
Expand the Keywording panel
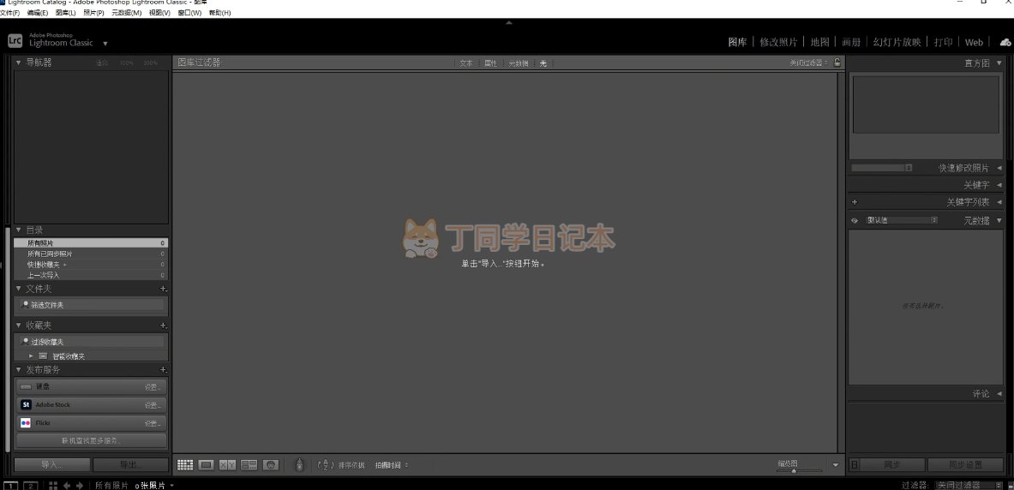[x=999, y=185]
